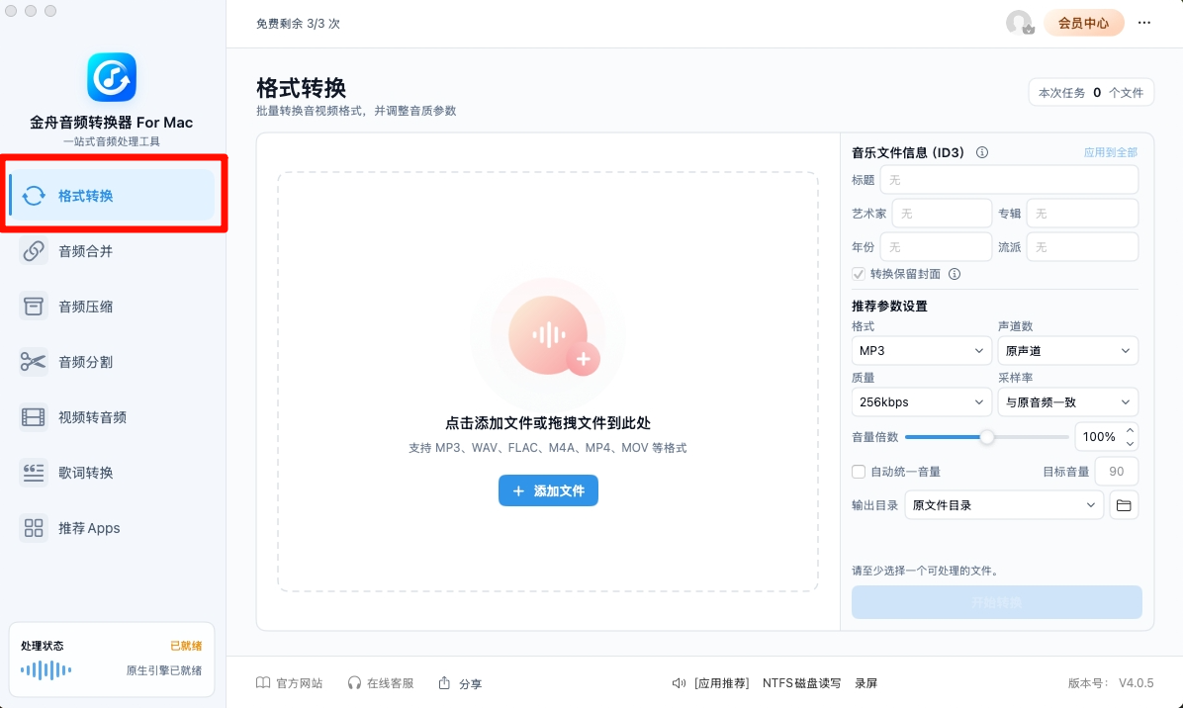Select 格式转换 in the sidebar
Screen dimensions: 1183x708
coord(112,195)
